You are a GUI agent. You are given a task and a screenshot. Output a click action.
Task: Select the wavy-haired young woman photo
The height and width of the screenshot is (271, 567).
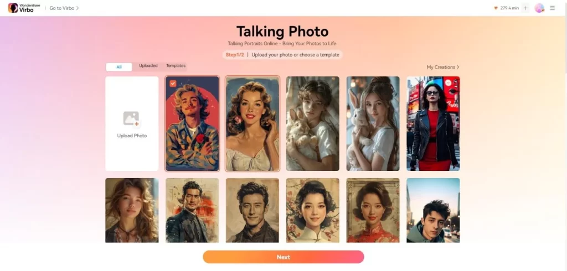click(x=132, y=210)
